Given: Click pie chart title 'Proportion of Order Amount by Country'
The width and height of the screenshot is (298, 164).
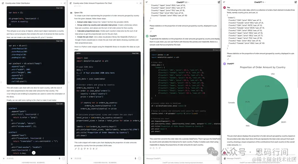Looking at the screenshot, I should 262,67.
